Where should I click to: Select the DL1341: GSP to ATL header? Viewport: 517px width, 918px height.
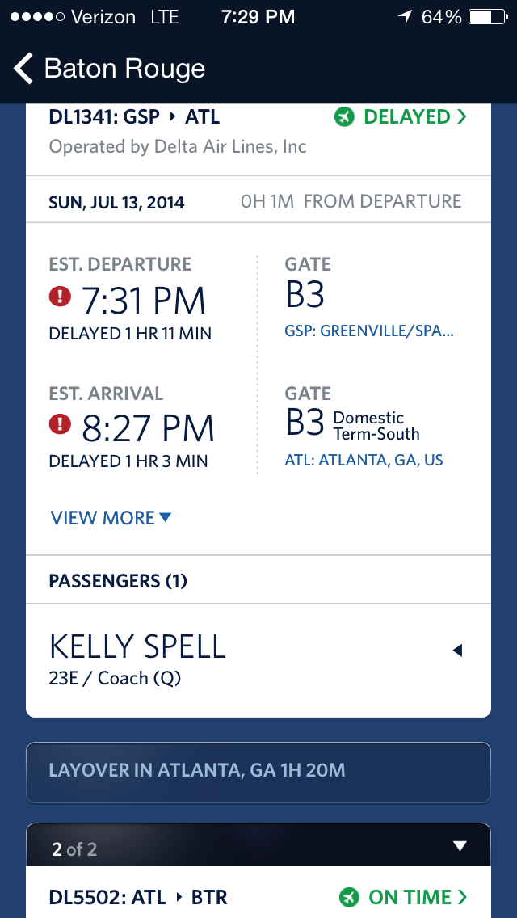(x=134, y=117)
